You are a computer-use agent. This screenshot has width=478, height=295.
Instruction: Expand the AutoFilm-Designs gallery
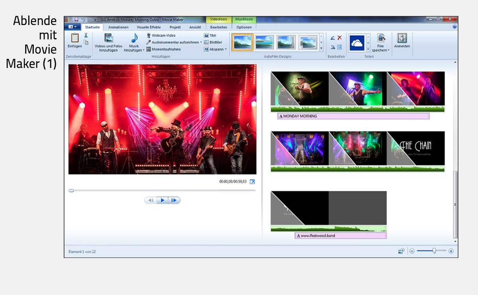pyautogui.click(x=321, y=49)
